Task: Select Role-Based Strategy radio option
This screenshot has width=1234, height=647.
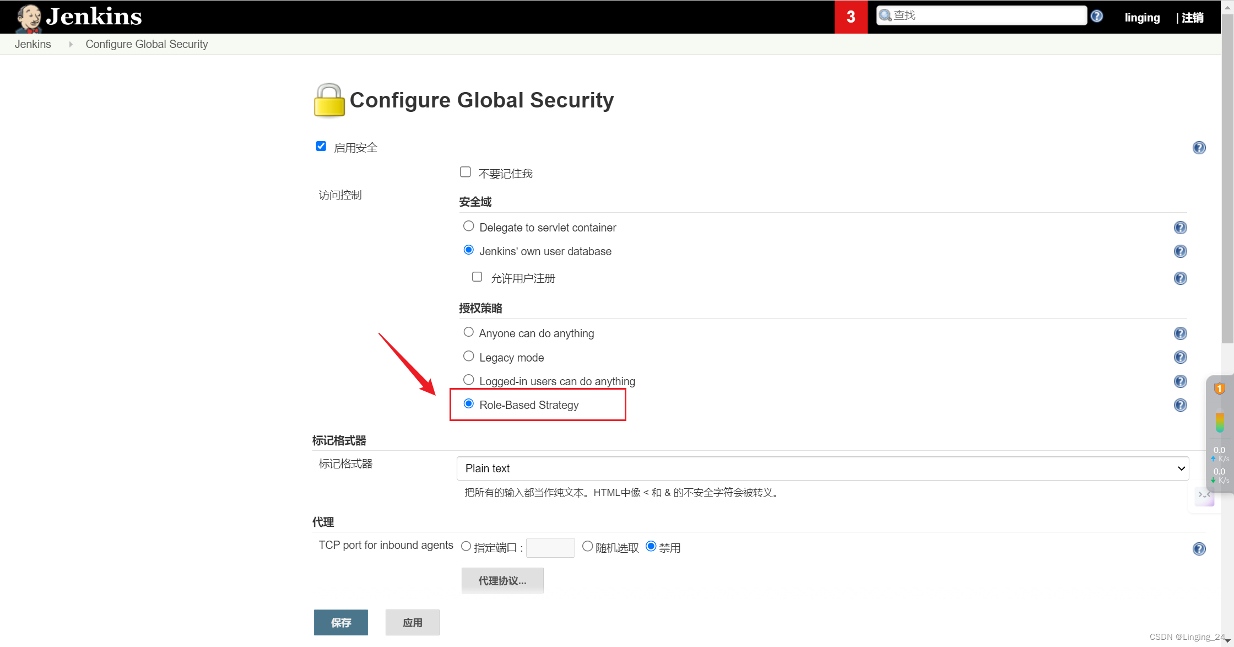Action: pos(469,403)
